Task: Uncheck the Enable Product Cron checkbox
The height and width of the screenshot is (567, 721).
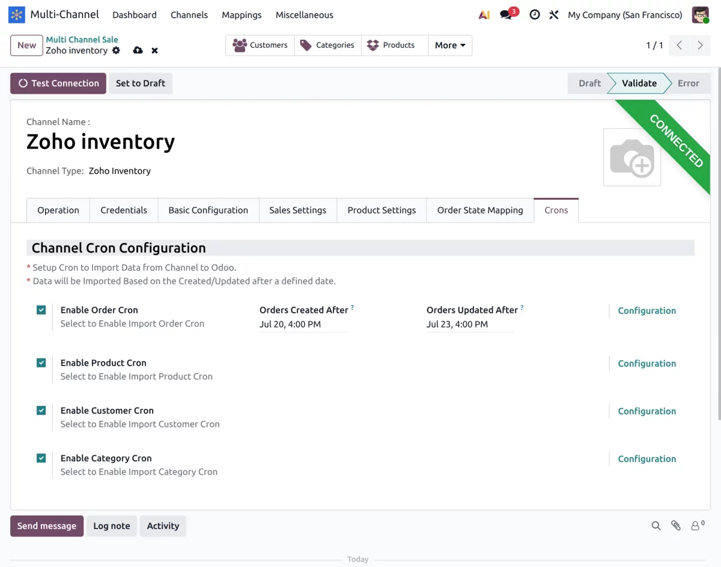Action: click(x=41, y=363)
